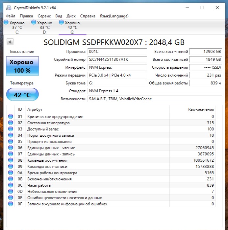The image size is (228, 230).
Task: Click the serial number field SJC7N442511307A1K
Action: 117,59
